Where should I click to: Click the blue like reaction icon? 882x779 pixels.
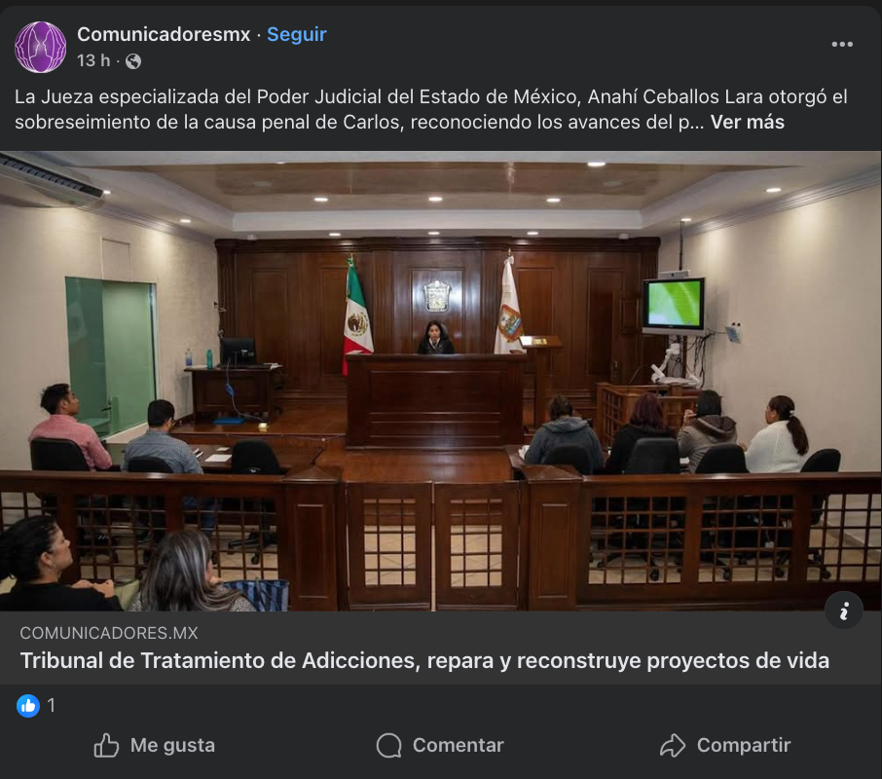[x=28, y=705]
